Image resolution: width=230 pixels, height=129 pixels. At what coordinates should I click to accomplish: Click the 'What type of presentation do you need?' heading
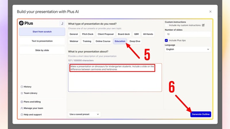[x=92, y=24]
